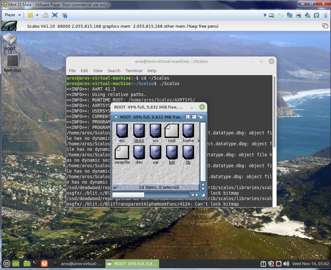Expand the pause button dropdown arrow
331x270 pixels.
click(x=37, y=15)
